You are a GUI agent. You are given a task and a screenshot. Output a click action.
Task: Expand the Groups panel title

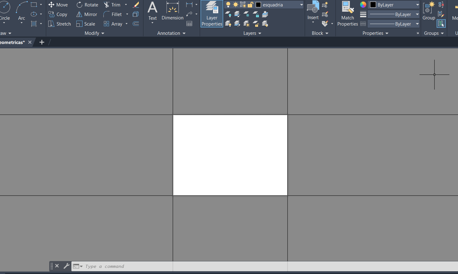click(434, 33)
